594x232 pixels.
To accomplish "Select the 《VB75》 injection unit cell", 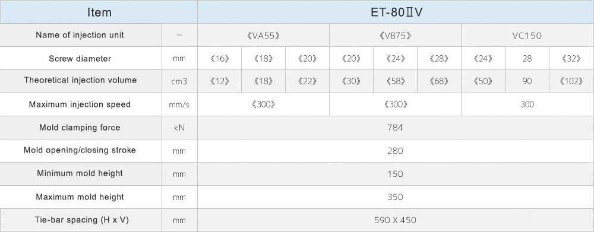I will [395, 35].
